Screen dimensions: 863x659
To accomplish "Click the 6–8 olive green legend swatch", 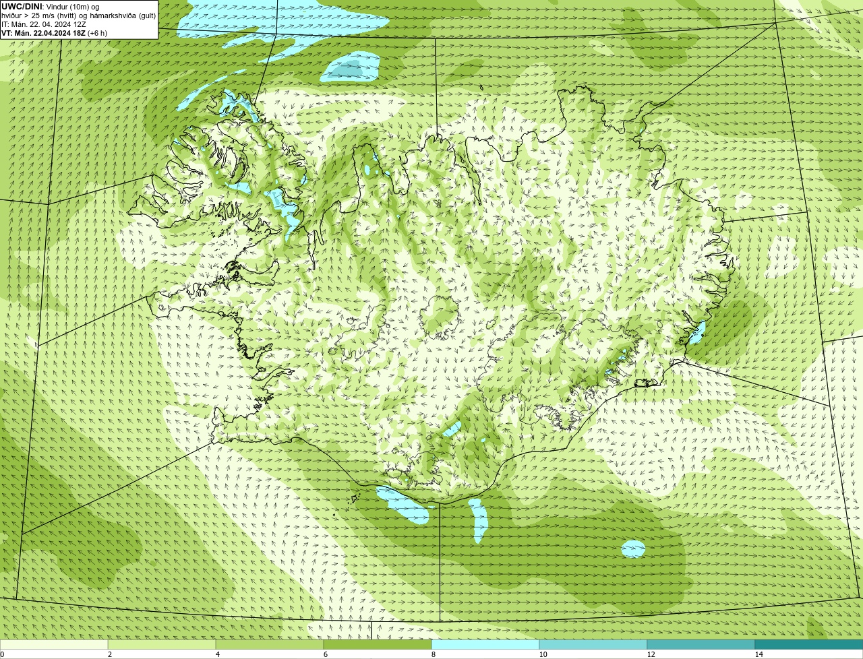I will coord(378,644).
